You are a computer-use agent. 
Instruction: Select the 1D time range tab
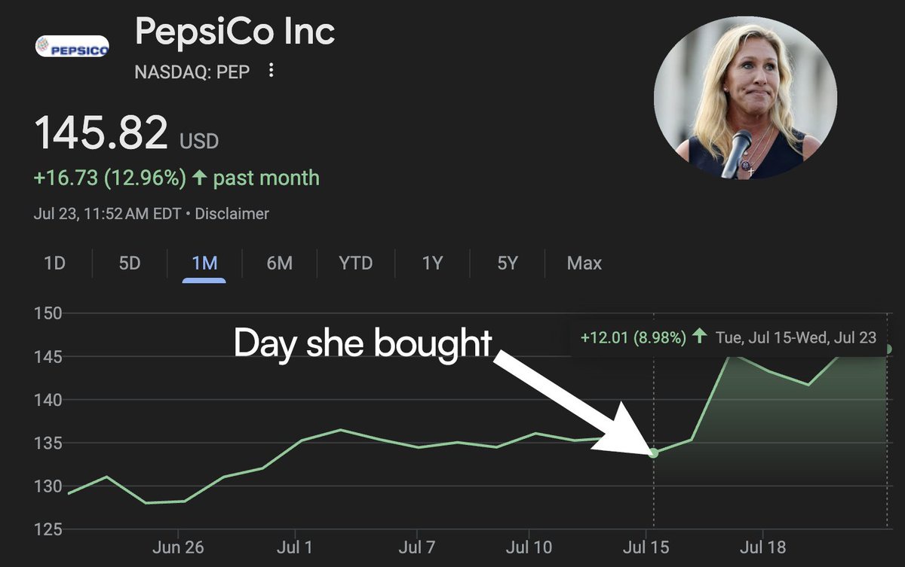pos(54,264)
